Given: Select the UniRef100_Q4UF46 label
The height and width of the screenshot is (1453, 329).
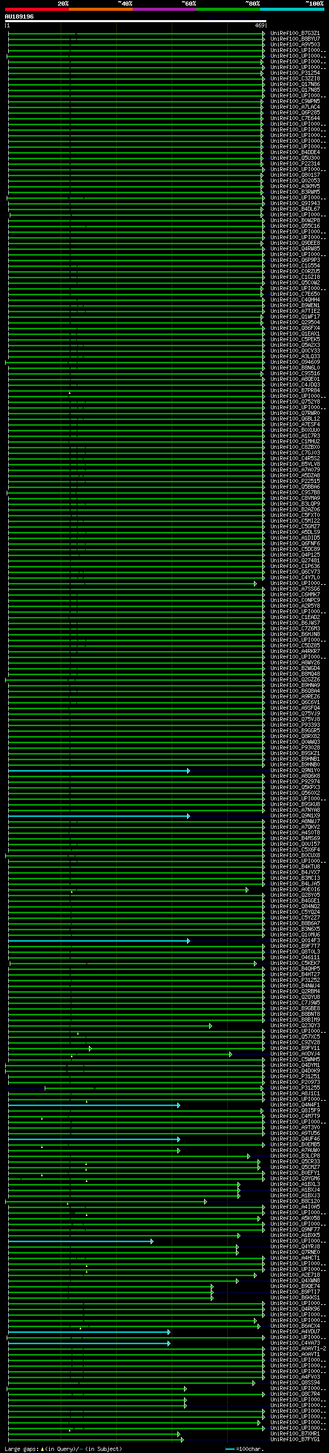Looking at the screenshot, I should [x=295, y=1139].
